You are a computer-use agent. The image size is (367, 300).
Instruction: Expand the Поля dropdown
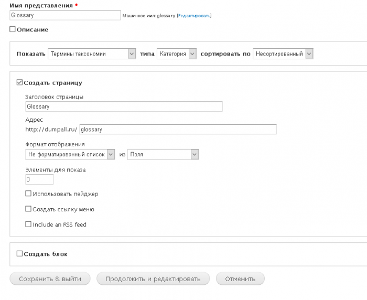[163, 154]
